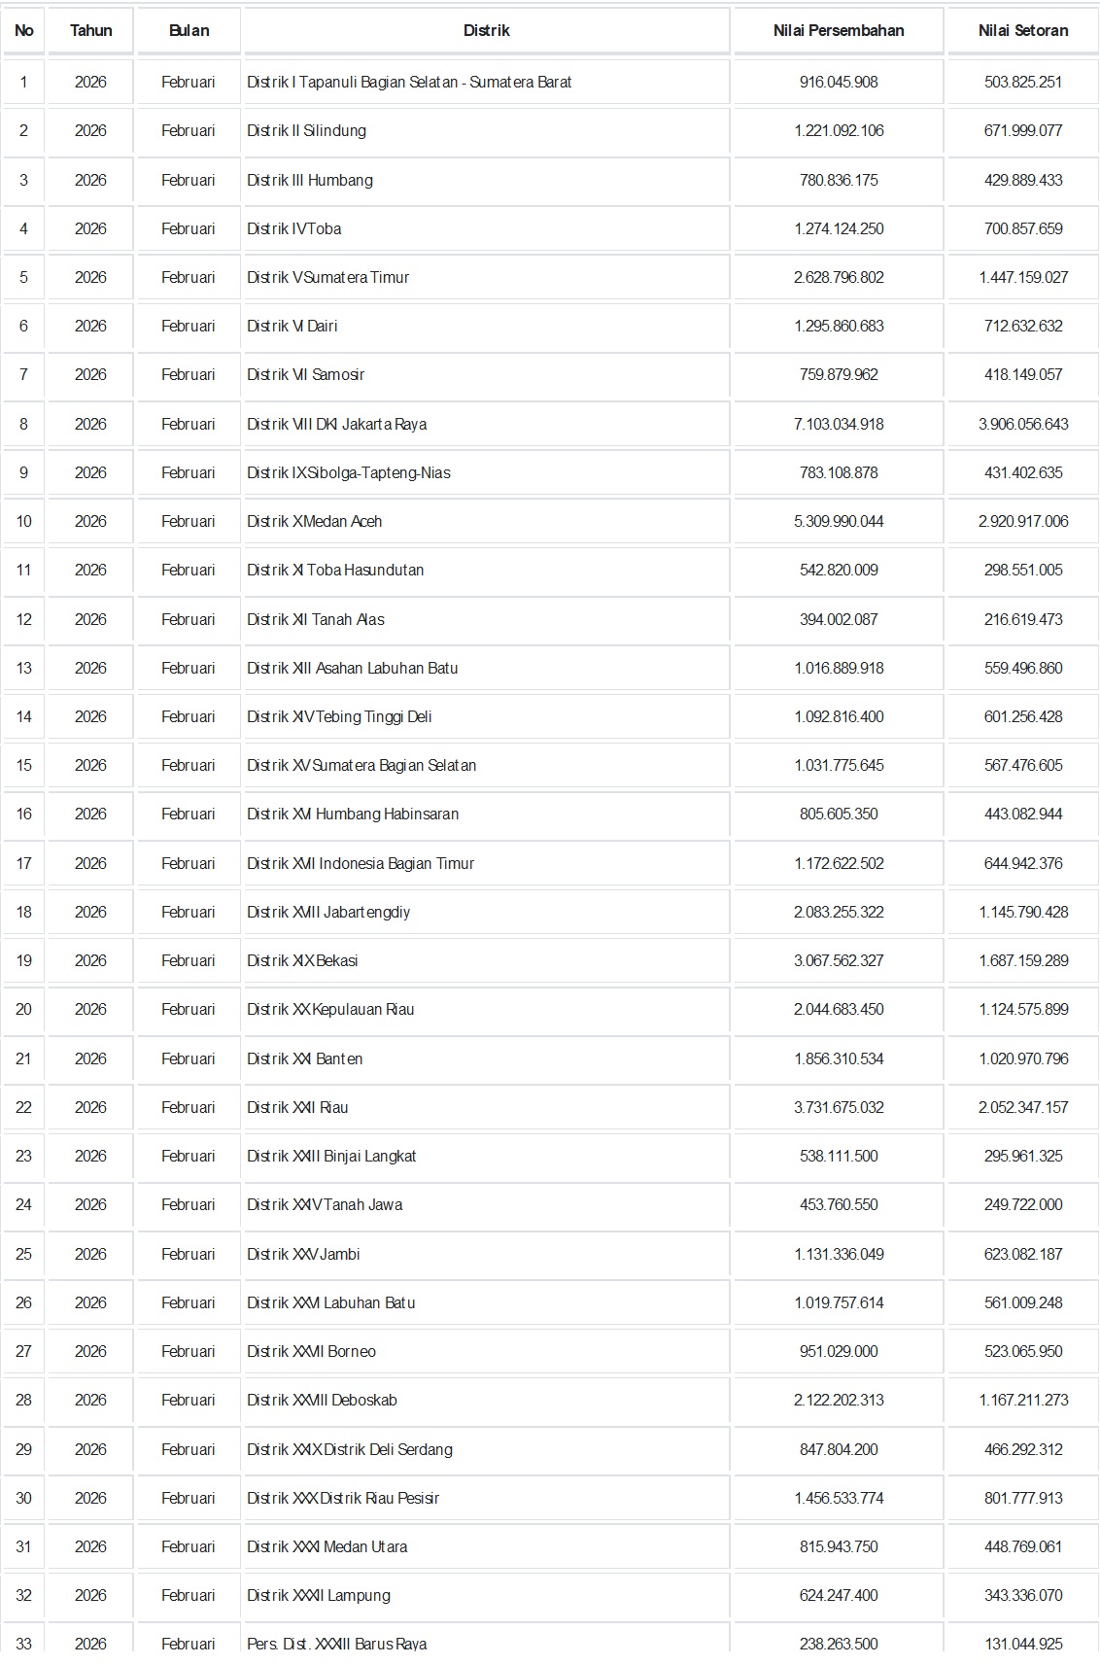The width and height of the screenshot is (1100, 1665).
Task: Click the Distrik column header
Action: (x=486, y=30)
